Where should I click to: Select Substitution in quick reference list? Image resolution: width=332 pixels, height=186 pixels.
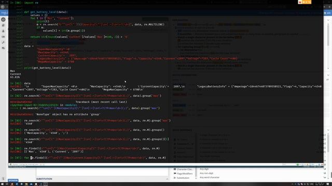182,178
